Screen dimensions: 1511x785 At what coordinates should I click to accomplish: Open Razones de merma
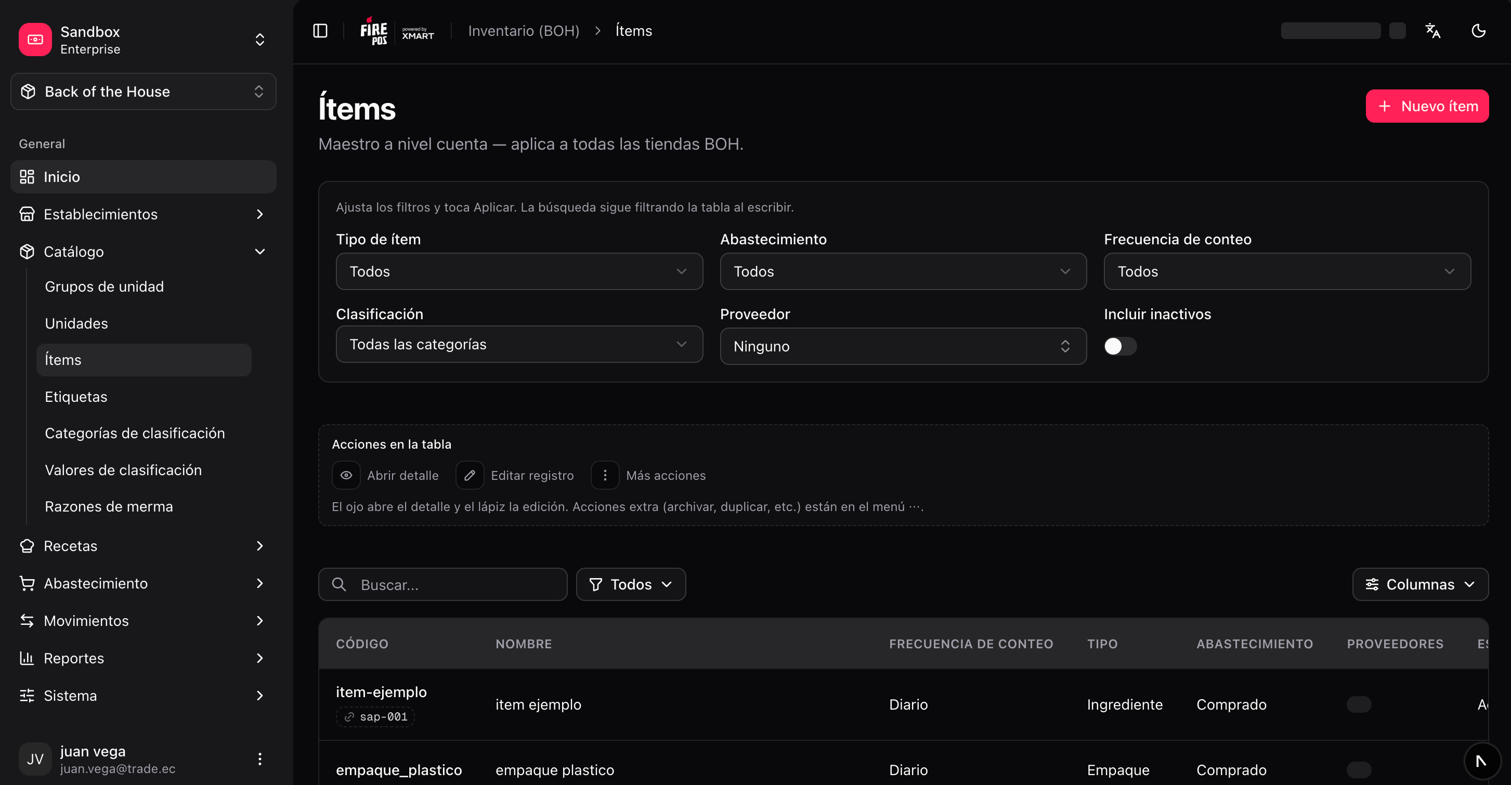pos(144,506)
